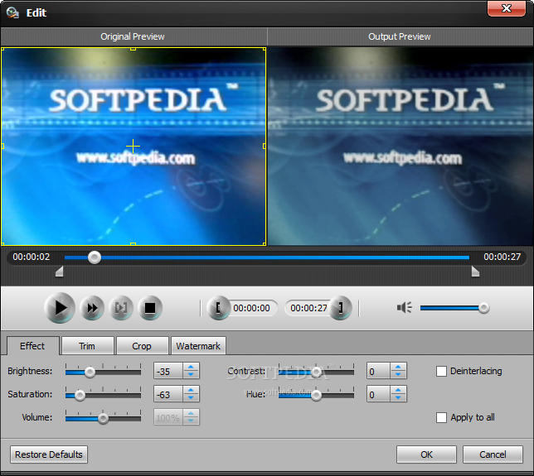Increase Hue with the up arrow
534x476 pixels.
click(398, 390)
